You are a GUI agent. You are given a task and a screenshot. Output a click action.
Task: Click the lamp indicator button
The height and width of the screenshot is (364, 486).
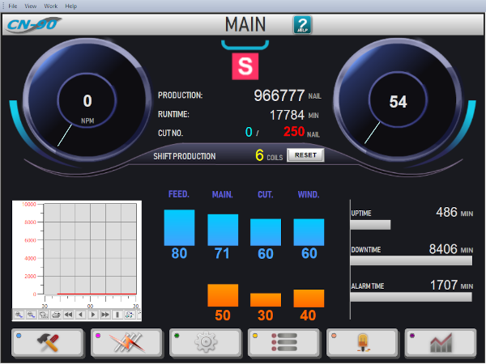(x=362, y=343)
